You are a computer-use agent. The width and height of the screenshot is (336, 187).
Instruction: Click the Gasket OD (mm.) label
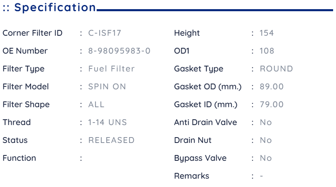[x=208, y=86]
